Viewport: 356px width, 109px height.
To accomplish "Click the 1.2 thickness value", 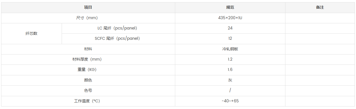I will coord(230,59).
